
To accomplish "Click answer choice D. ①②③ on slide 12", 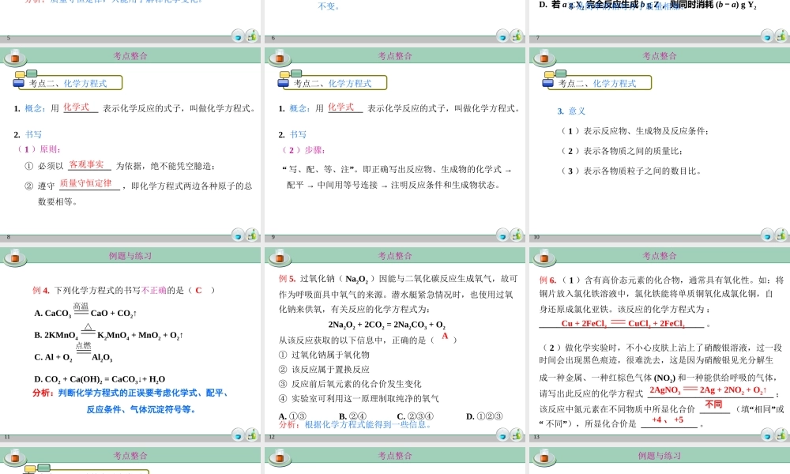I will (484, 416).
